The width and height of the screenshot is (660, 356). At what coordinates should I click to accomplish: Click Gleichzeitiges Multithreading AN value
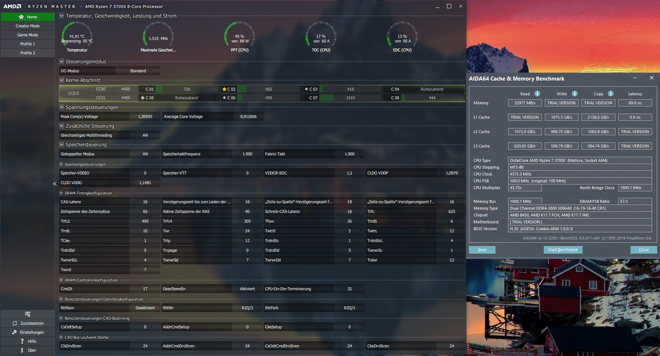(x=145, y=135)
